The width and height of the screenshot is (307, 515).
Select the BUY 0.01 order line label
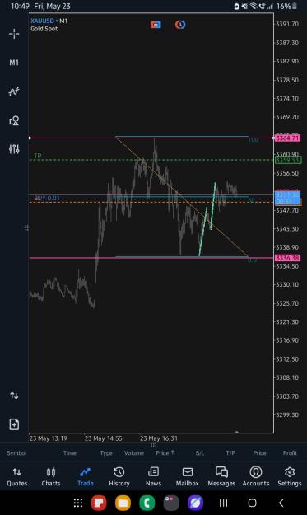pos(47,198)
